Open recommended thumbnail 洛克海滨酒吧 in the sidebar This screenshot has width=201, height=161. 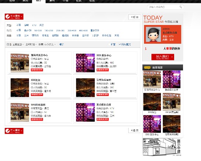(172, 124)
